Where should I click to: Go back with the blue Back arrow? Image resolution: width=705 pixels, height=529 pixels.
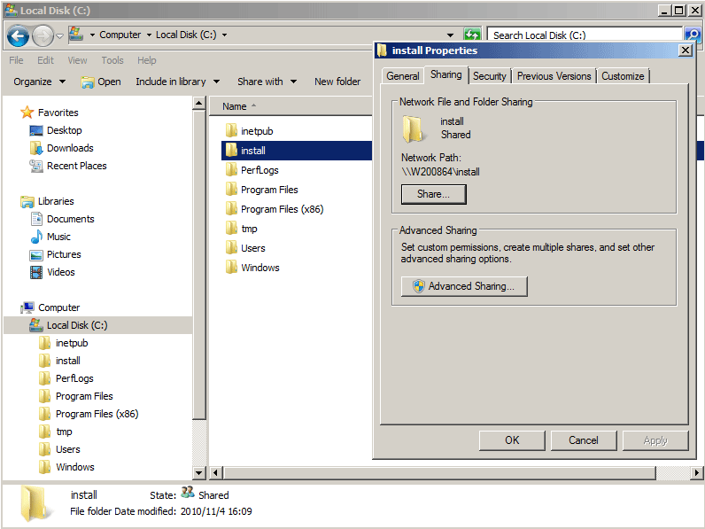pos(18,36)
